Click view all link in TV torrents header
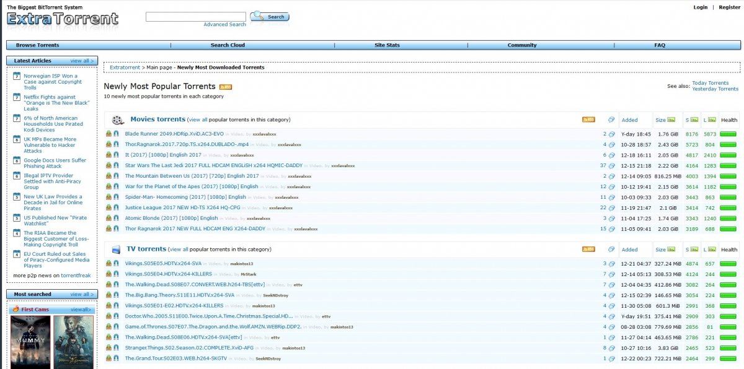 [179, 250]
